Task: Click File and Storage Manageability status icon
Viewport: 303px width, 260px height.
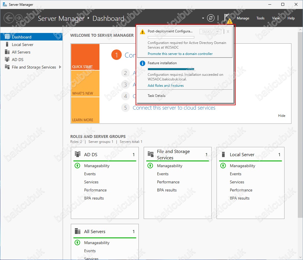Action: coord(150,166)
